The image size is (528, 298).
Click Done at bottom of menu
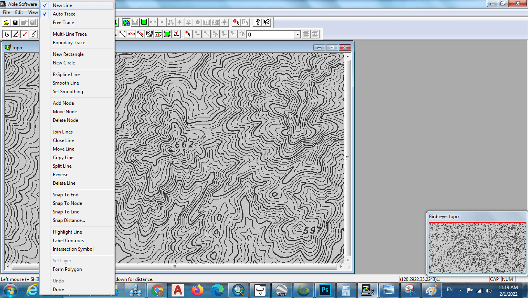pyautogui.click(x=58, y=289)
